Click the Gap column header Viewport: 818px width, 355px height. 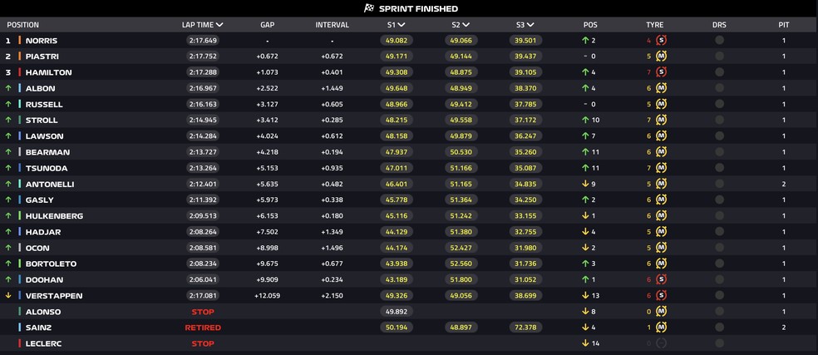click(267, 25)
